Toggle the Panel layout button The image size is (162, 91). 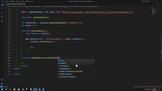click(x=145, y=1)
